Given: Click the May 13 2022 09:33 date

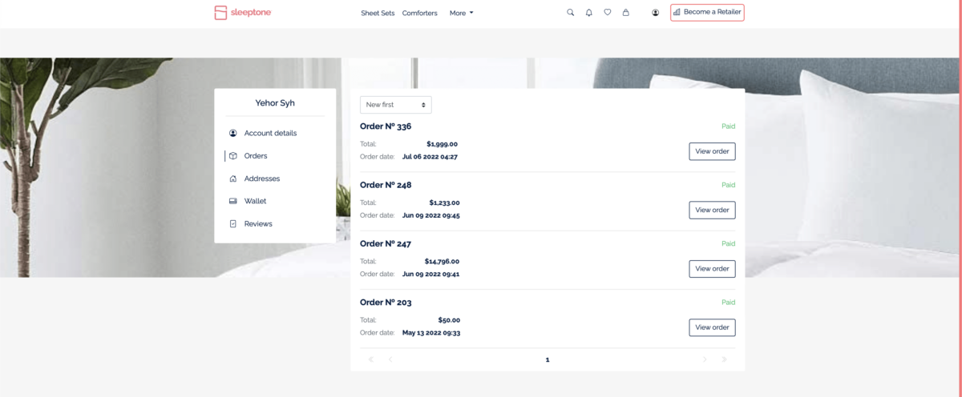Looking at the screenshot, I should pos(431,332).
